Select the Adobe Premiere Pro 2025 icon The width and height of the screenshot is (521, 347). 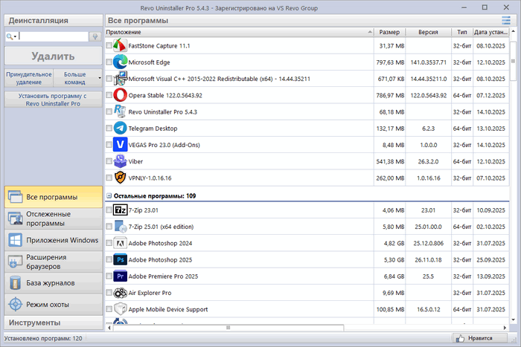click(x=120, y=276)
